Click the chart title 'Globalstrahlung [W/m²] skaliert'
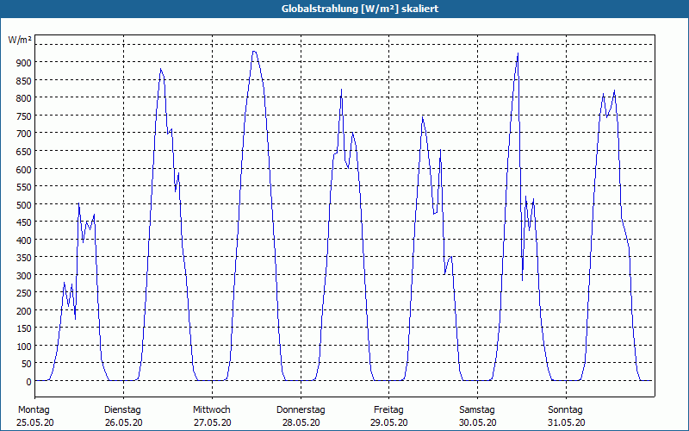 (359, 9)
